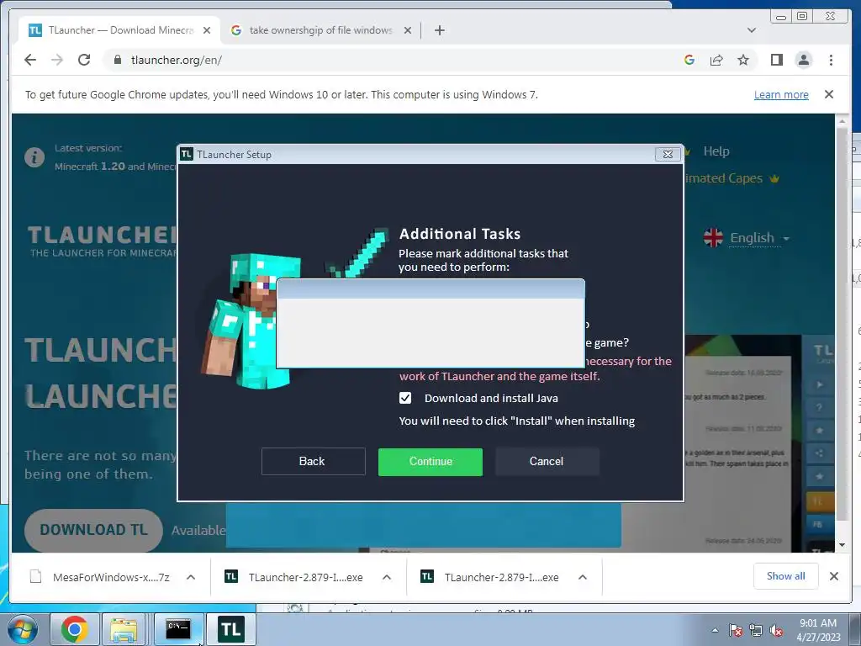Open the Help menu on website
Screen dimensions: 861x646
(716, 151)
